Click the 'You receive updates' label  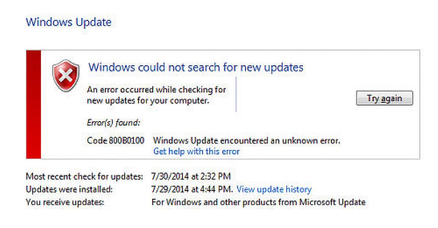tap(65, 202)
